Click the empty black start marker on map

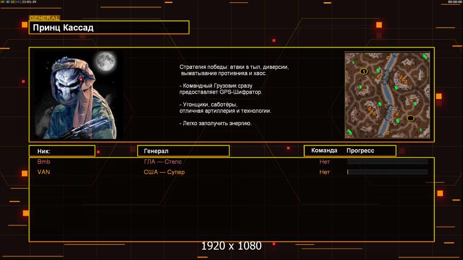point(410,118)
